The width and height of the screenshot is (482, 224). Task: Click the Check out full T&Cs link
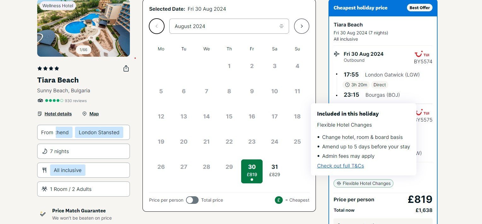click(x=340, y=166)
